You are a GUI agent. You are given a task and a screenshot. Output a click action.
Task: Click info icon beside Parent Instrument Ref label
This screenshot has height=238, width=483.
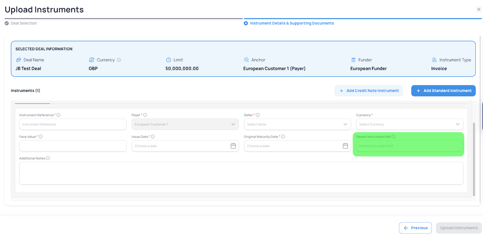click(x=394, y=137)
